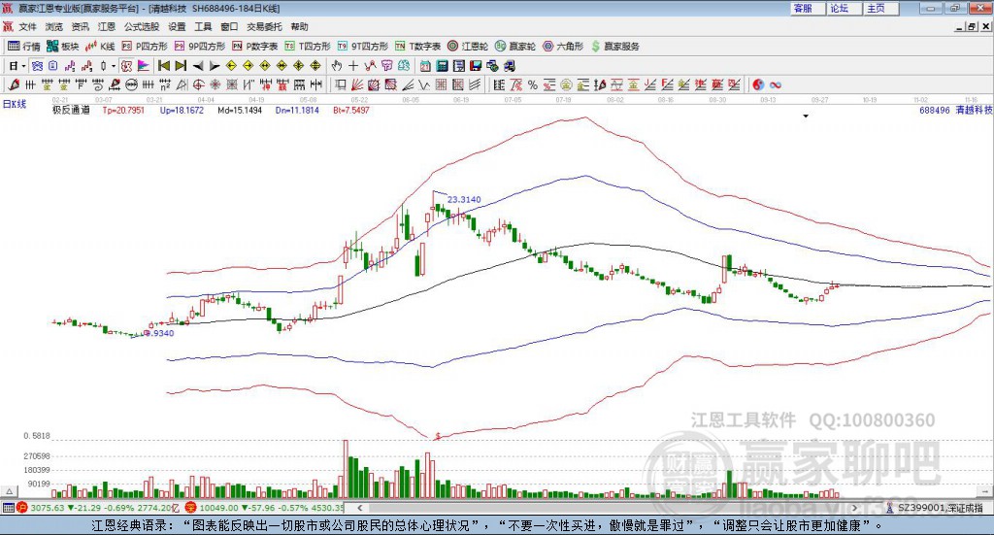Toggle the 极反 channel indicator icon
The width and height of the screenshot is (994, 535).
[127, 66]
